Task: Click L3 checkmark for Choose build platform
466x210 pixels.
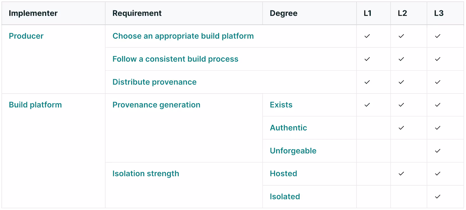Action: tap(437, 36)
